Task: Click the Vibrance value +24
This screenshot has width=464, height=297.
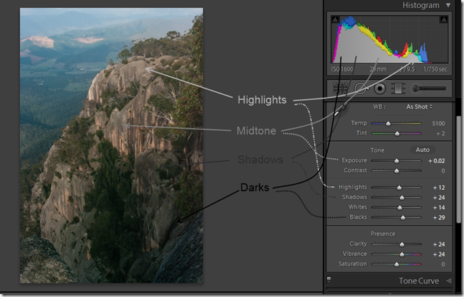Action: point(439,254)
